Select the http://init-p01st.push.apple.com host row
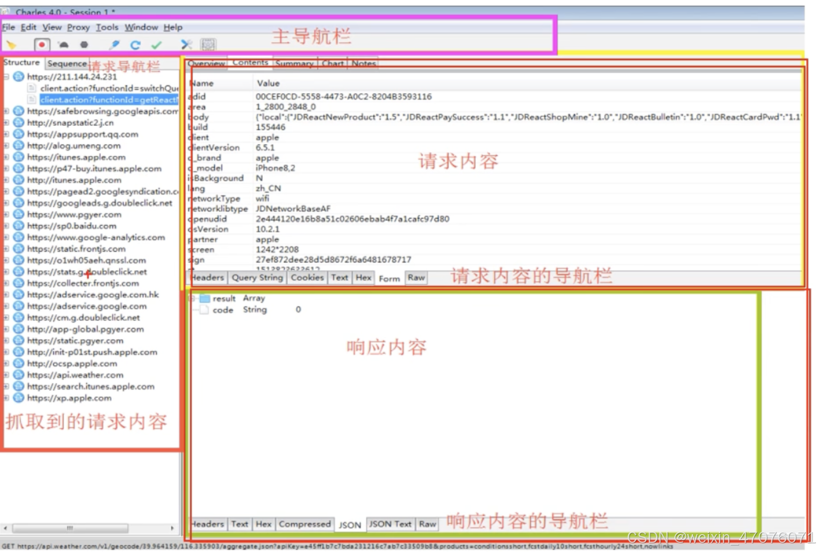 pyautogui.click(x=92, y=352)
